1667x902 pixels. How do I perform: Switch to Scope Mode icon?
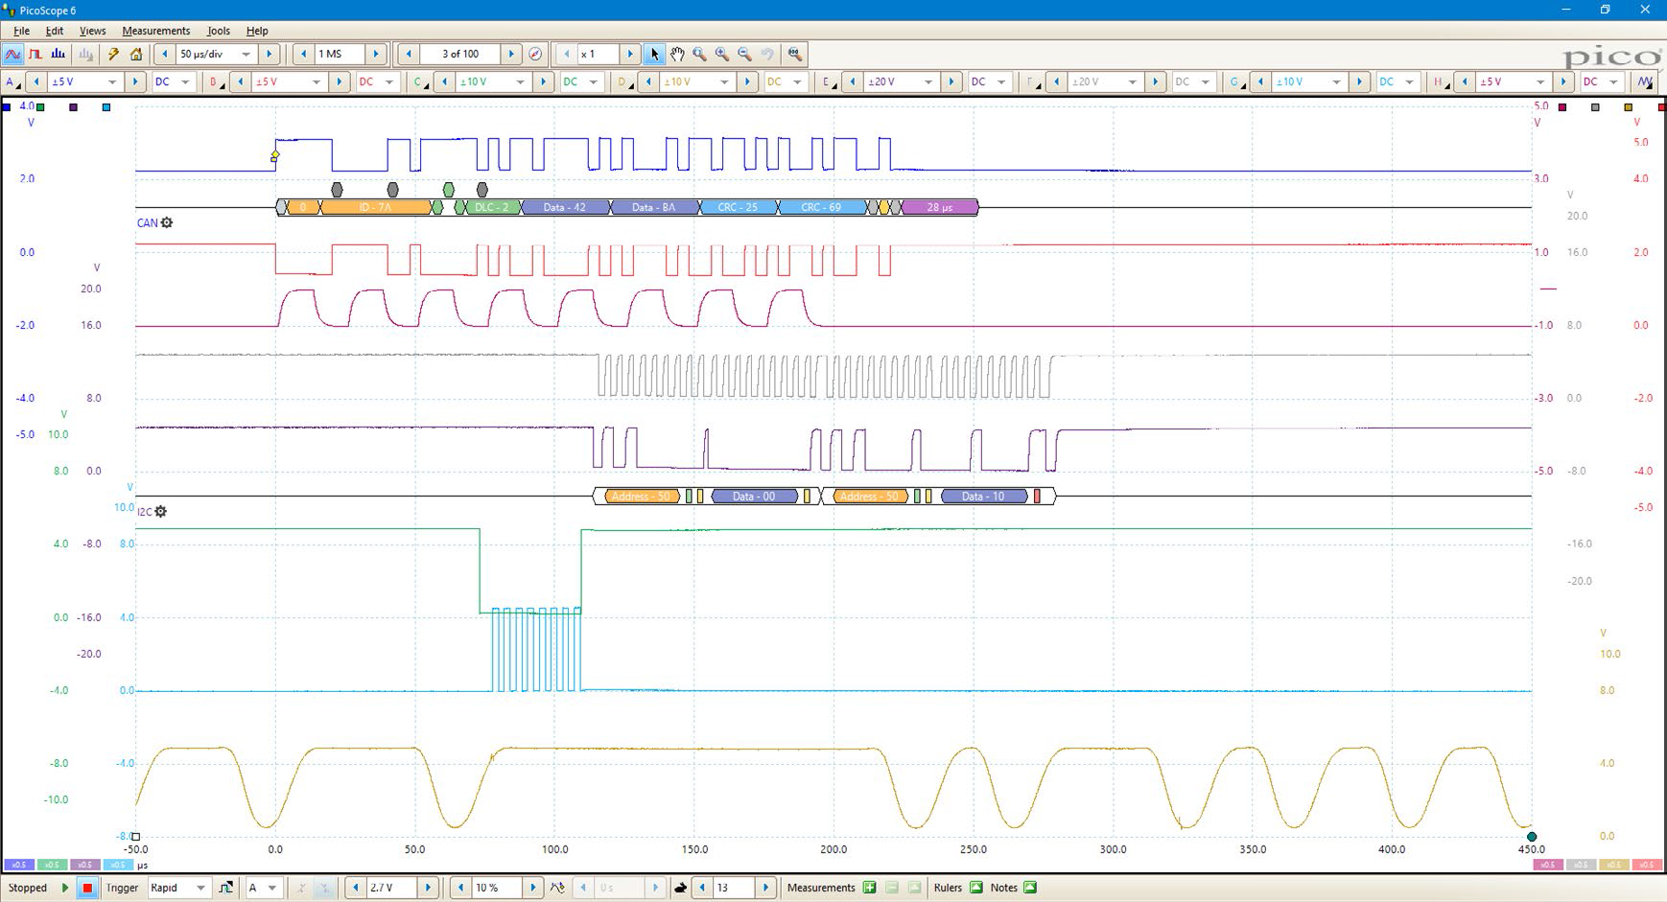click(x=13, y=55)
